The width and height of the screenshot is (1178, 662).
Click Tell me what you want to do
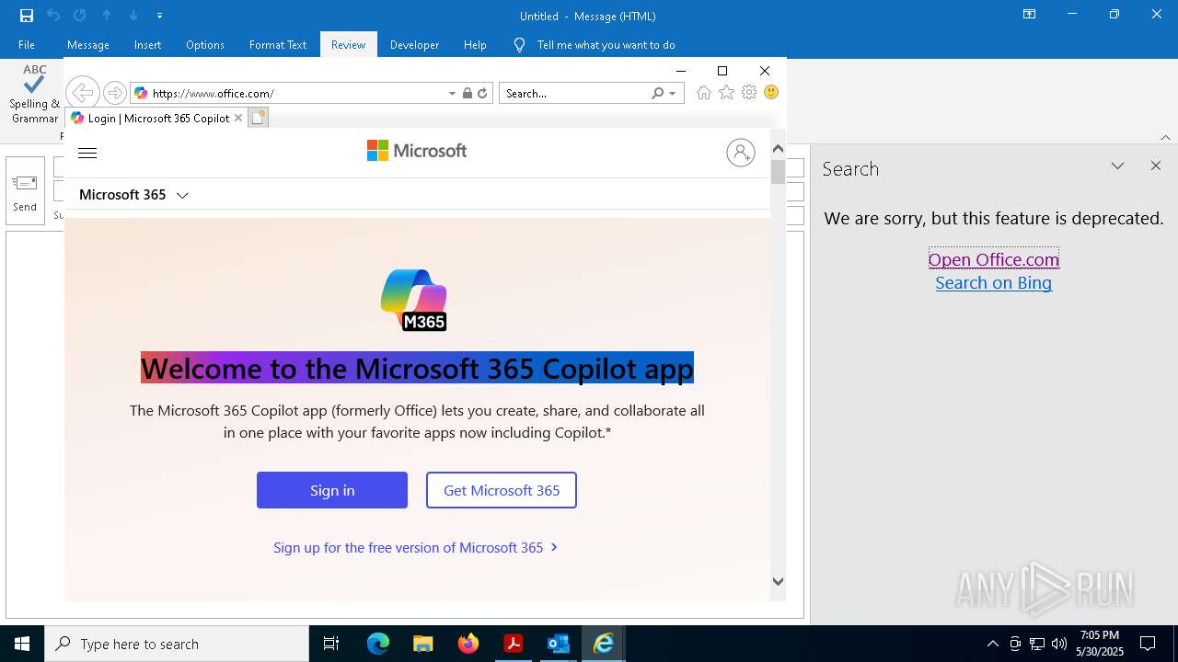coord(606,44)
